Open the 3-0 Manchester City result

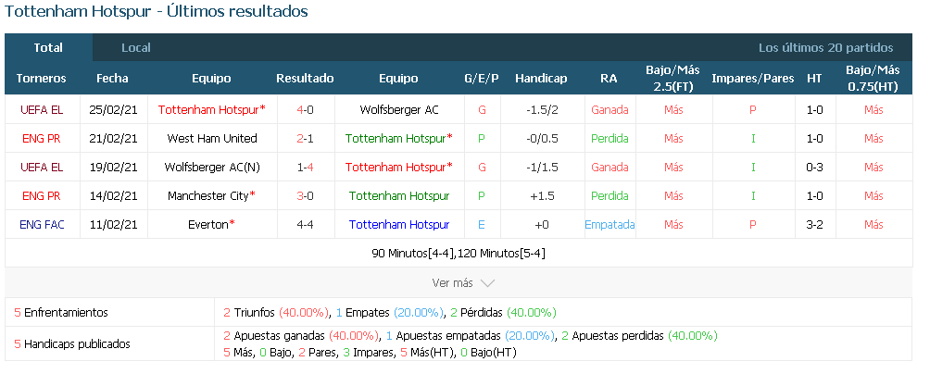(305, 195)
